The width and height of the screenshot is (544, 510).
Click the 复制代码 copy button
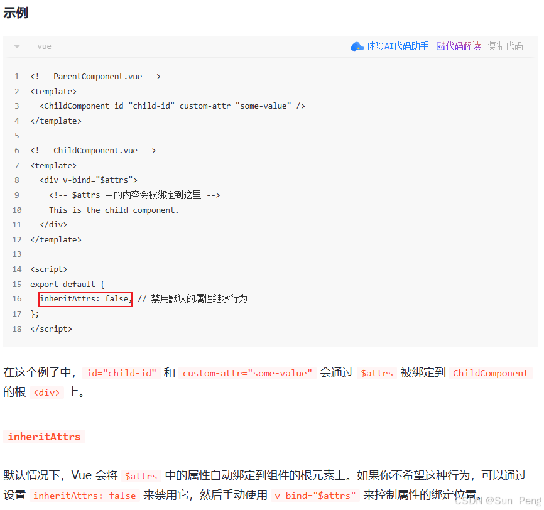point(505,46)
